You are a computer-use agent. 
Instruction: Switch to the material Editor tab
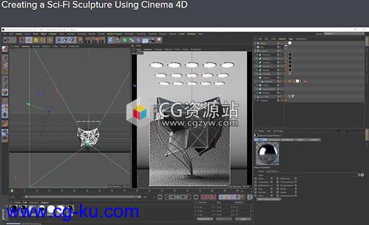tap(301, 140)
